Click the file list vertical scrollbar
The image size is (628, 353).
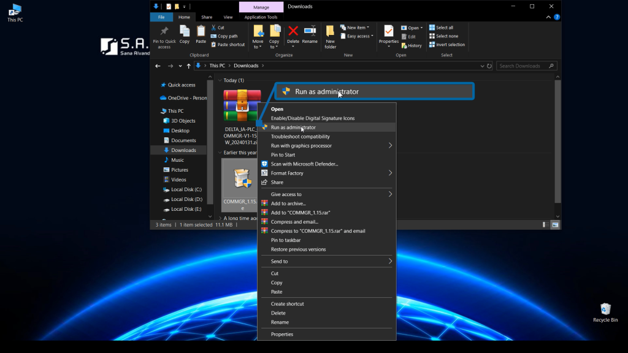(x=557, y=142)
